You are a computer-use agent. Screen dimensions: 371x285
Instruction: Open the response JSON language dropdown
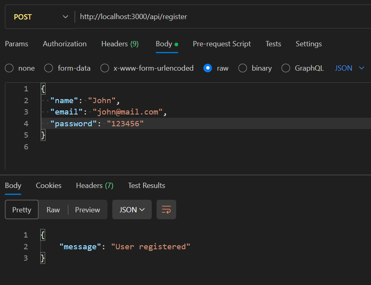tap(132, 209)
